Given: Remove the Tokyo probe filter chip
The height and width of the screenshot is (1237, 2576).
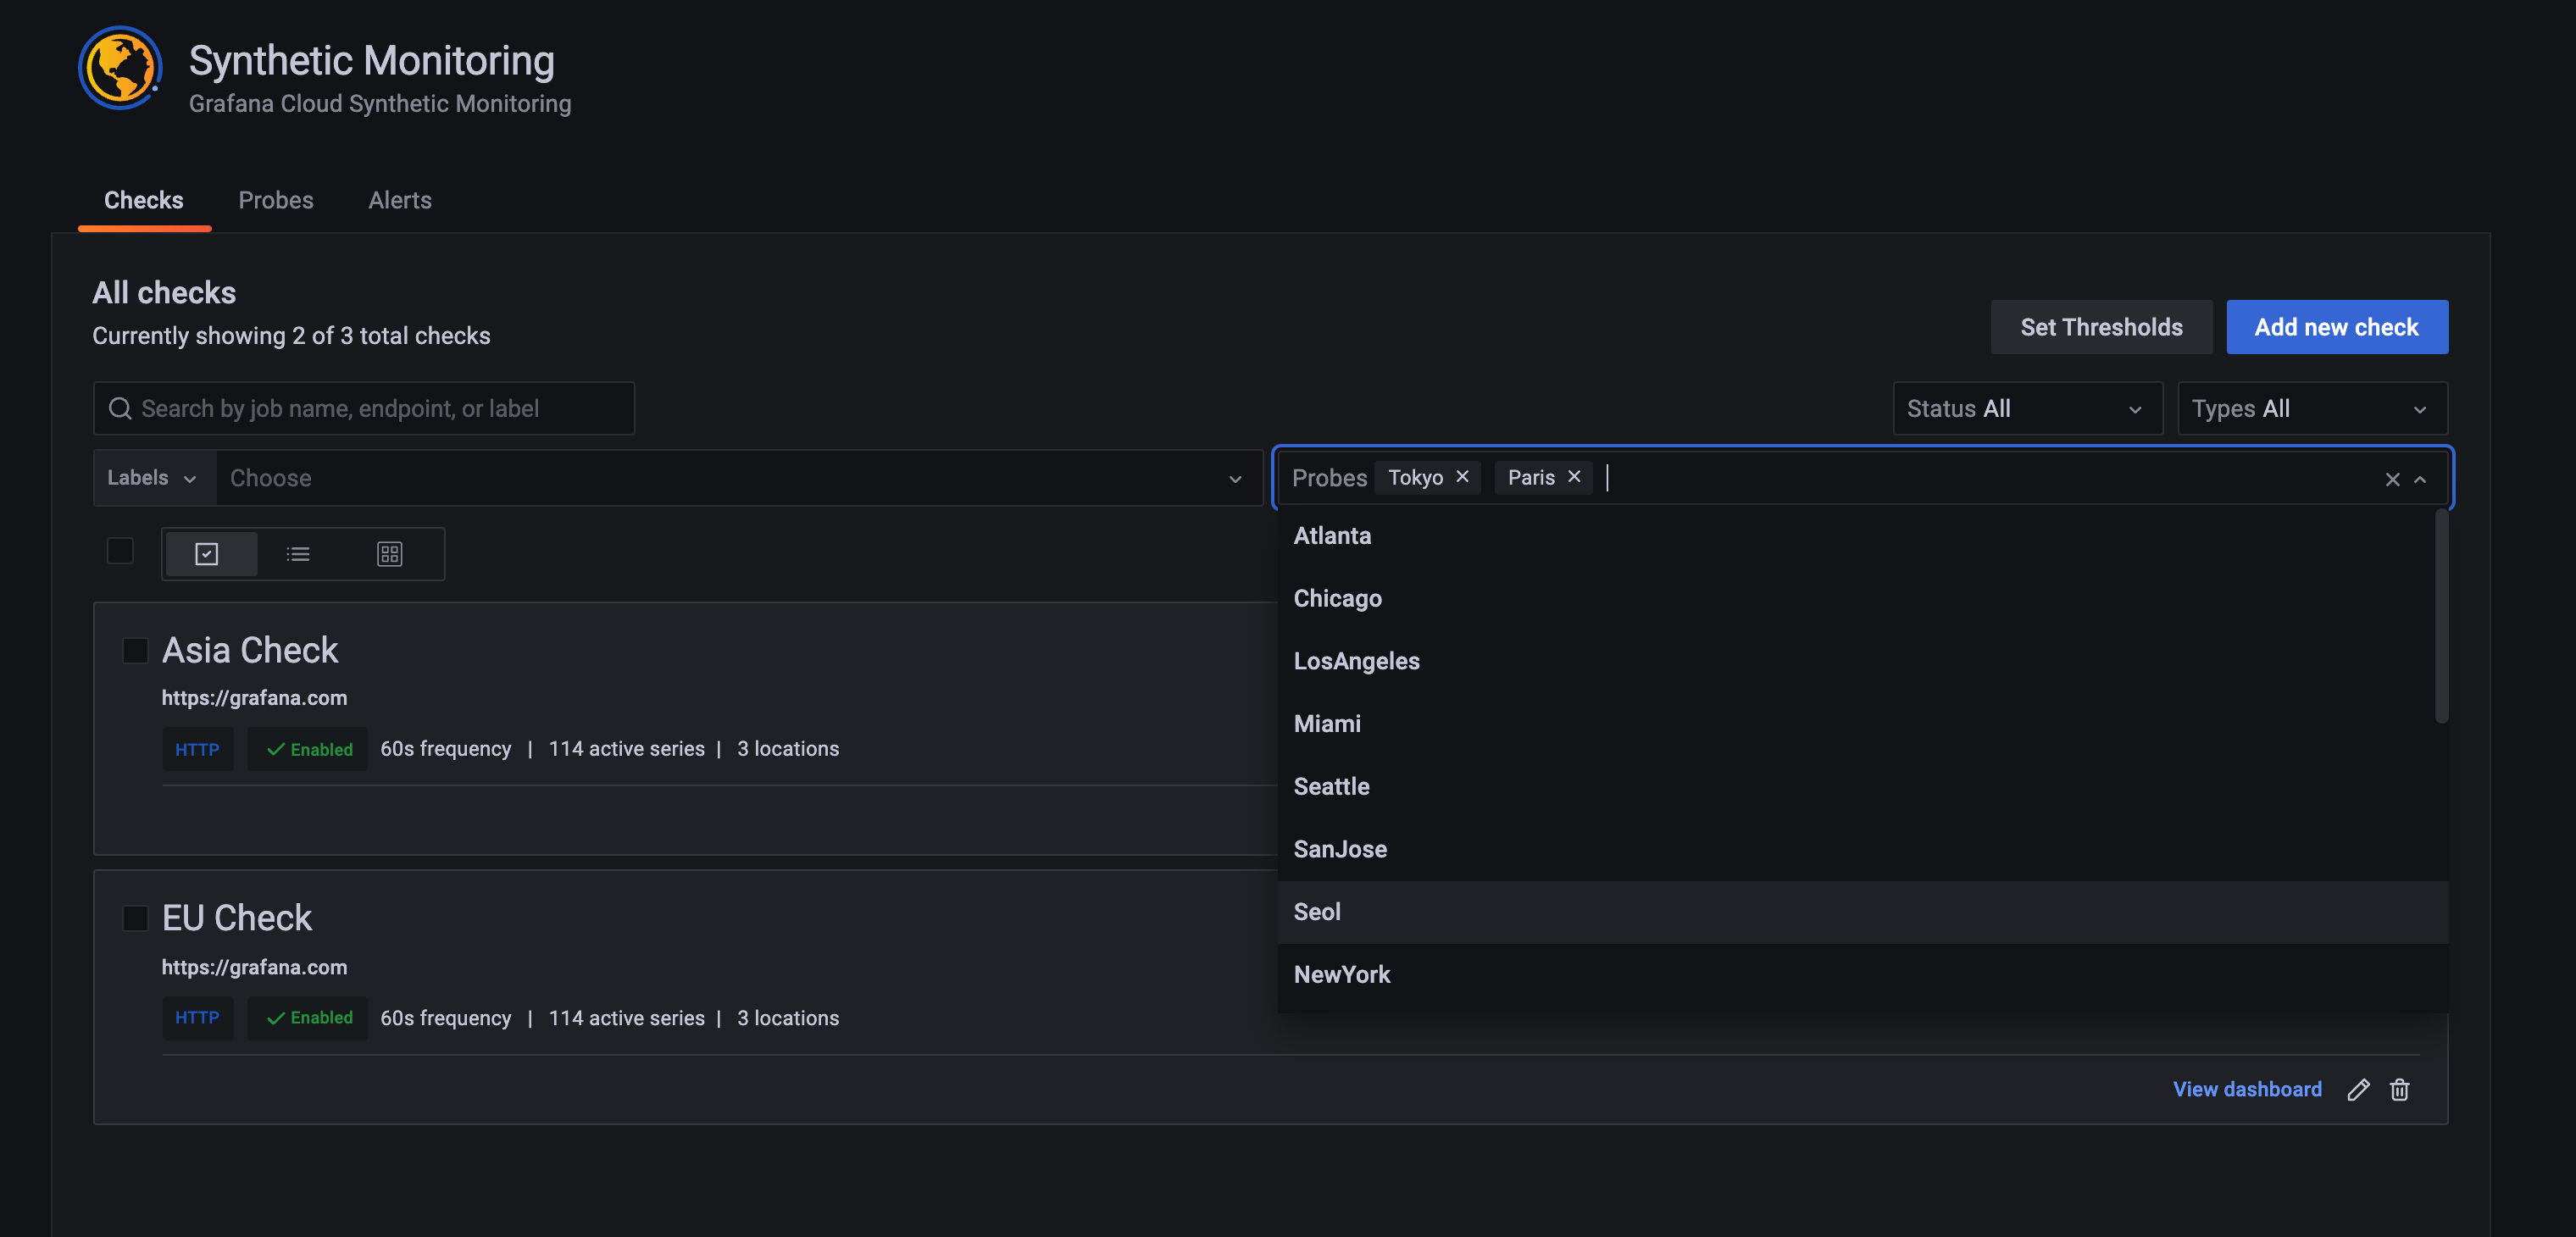Looking at the screenshot, I should (x=1462, y=477).
